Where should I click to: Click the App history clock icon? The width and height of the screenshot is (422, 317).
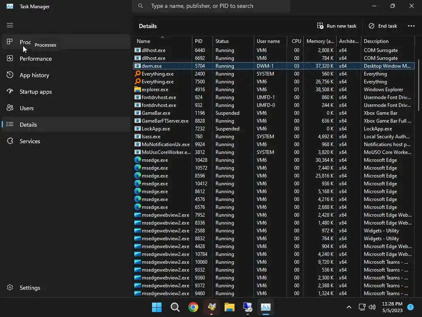[10, 75]
